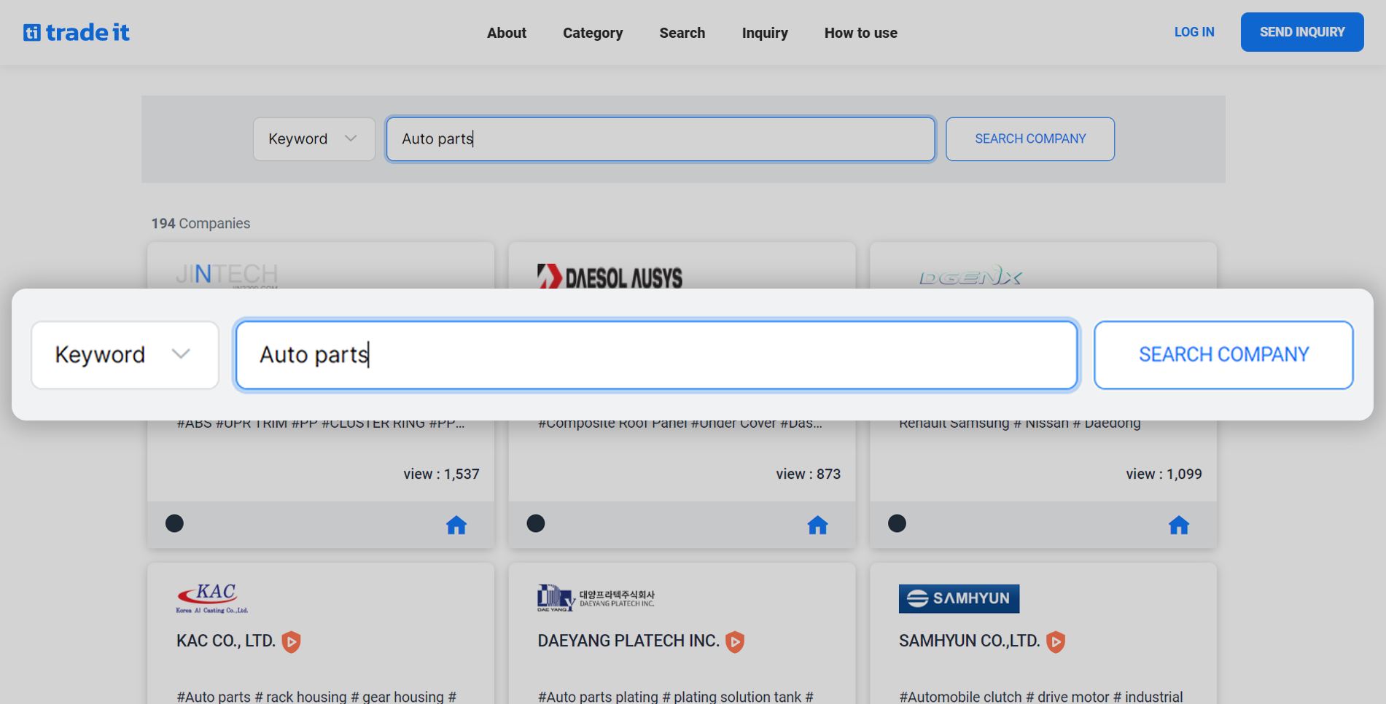
Task: Click home icon on Daesol Ausys card
Action: click(817, 525)
